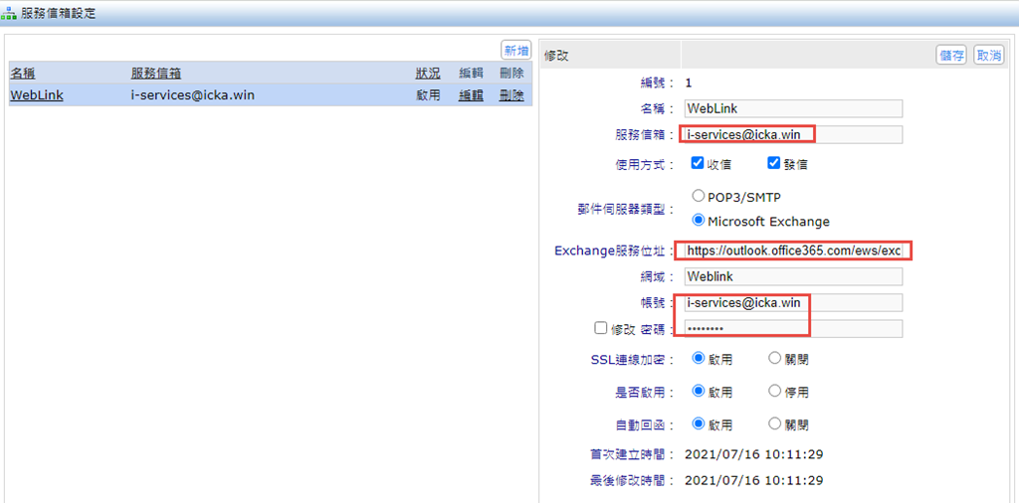Click the 啟用 status cell in the WebLink row
This screenshot has height=503, width=1019.
[x=428, y=95]
